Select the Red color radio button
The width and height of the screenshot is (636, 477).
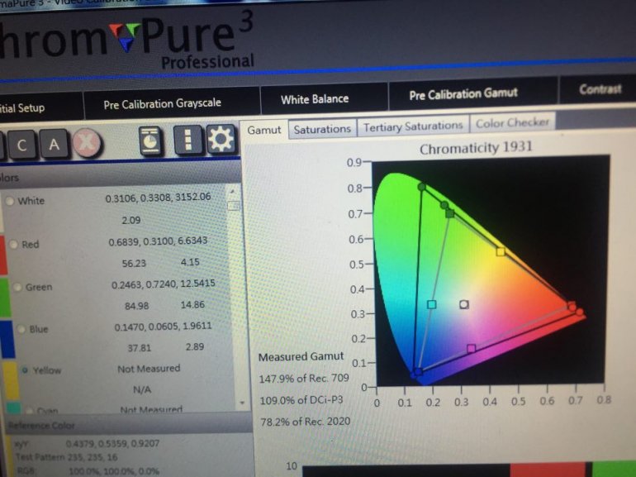point(13,244)
